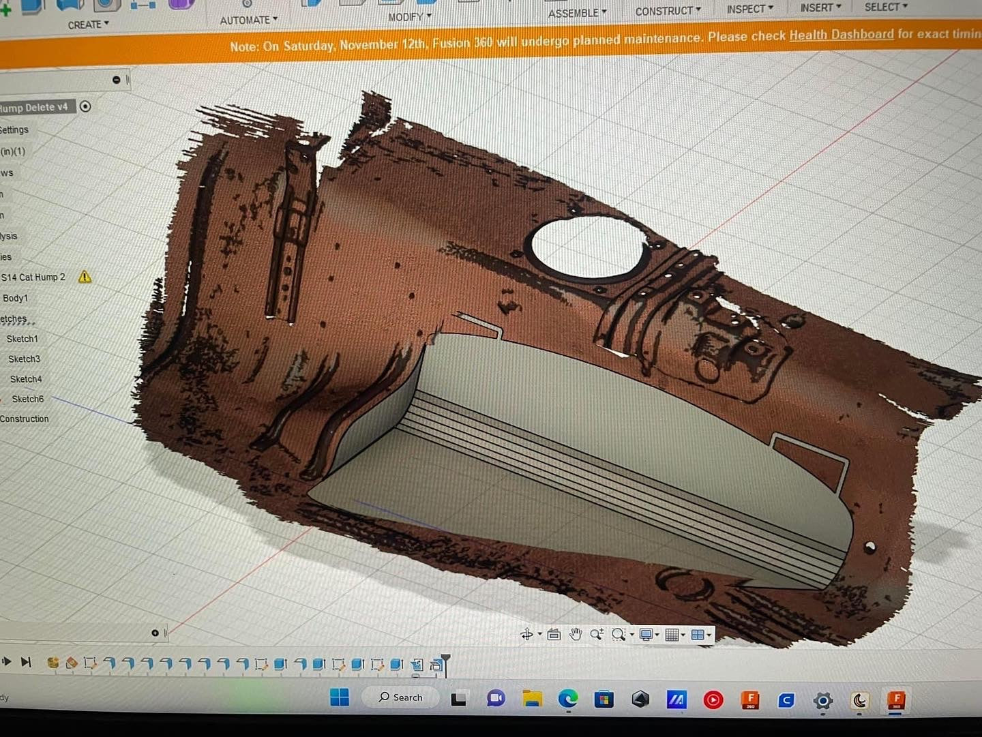
Task: Open the CONSTRUCT menu
Action: 667,12
